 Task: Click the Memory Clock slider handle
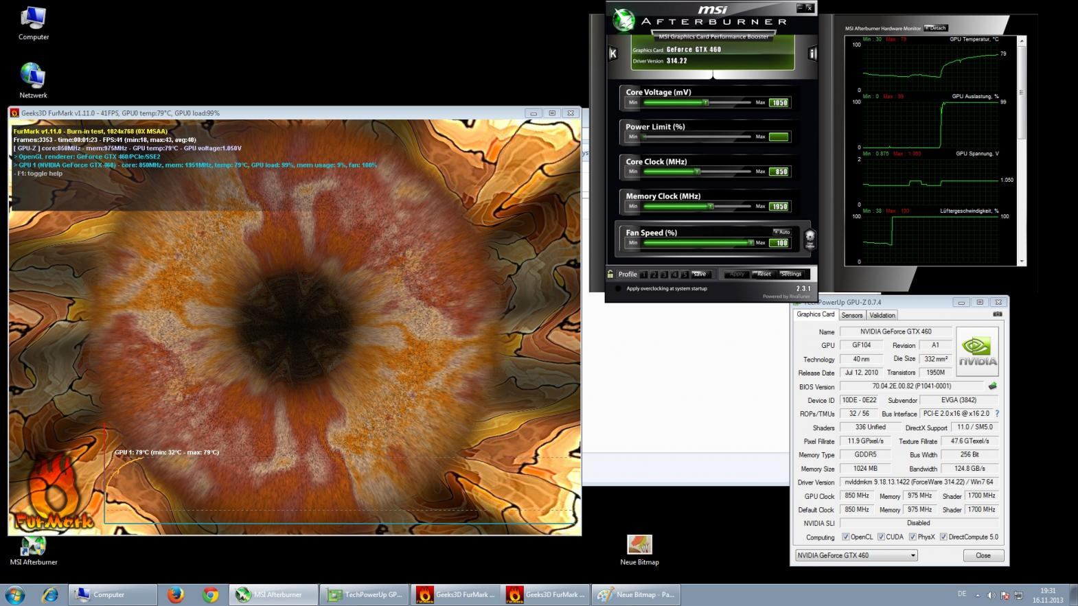(x=711, y=206)
